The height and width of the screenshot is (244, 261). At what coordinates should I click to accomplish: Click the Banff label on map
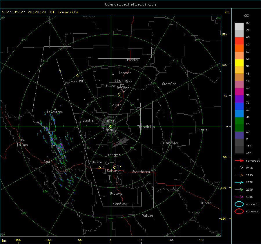pos(48,162)
